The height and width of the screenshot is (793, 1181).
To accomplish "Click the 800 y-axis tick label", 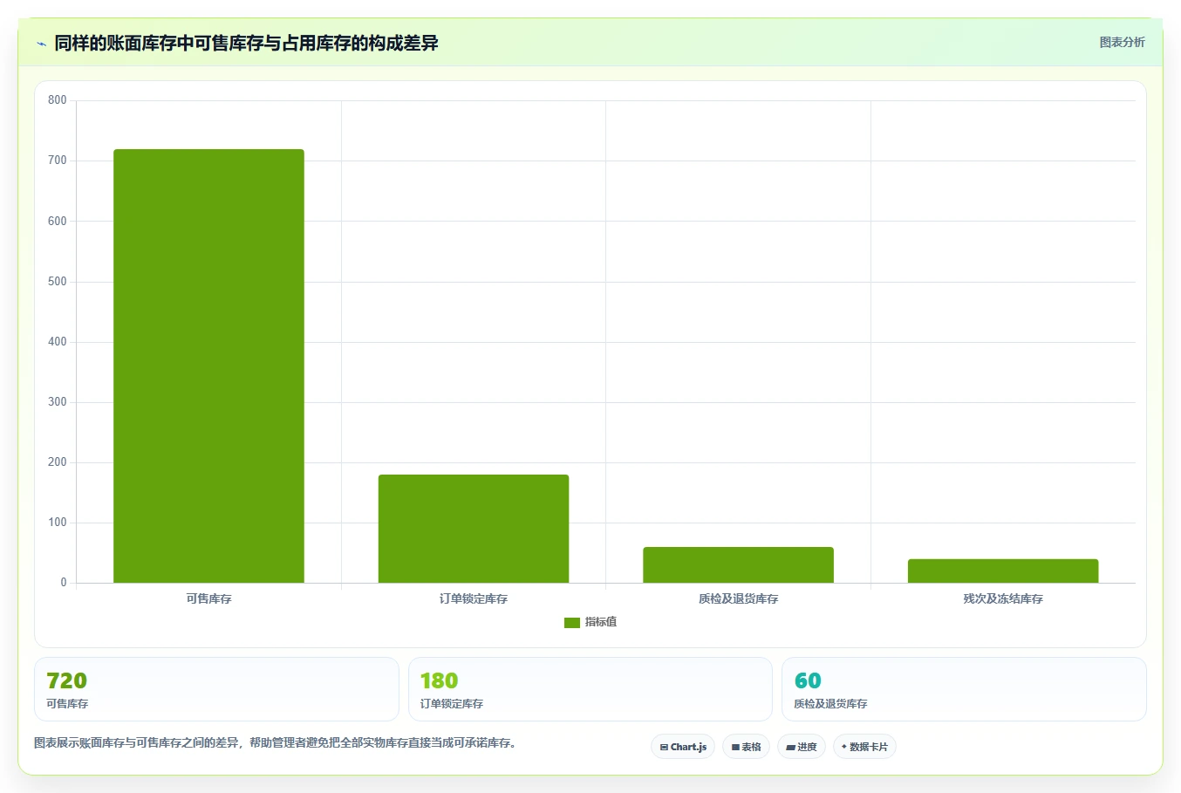I will point(58,100).
